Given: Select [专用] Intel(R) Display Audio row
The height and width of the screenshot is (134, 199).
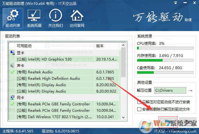Looking at the screenshot, I should pos(64,85).
